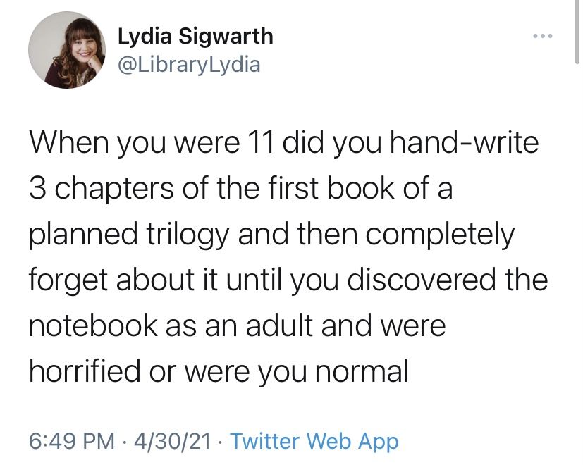
Task: Open the Twitter Web App source link
Action: coord(314,442)
